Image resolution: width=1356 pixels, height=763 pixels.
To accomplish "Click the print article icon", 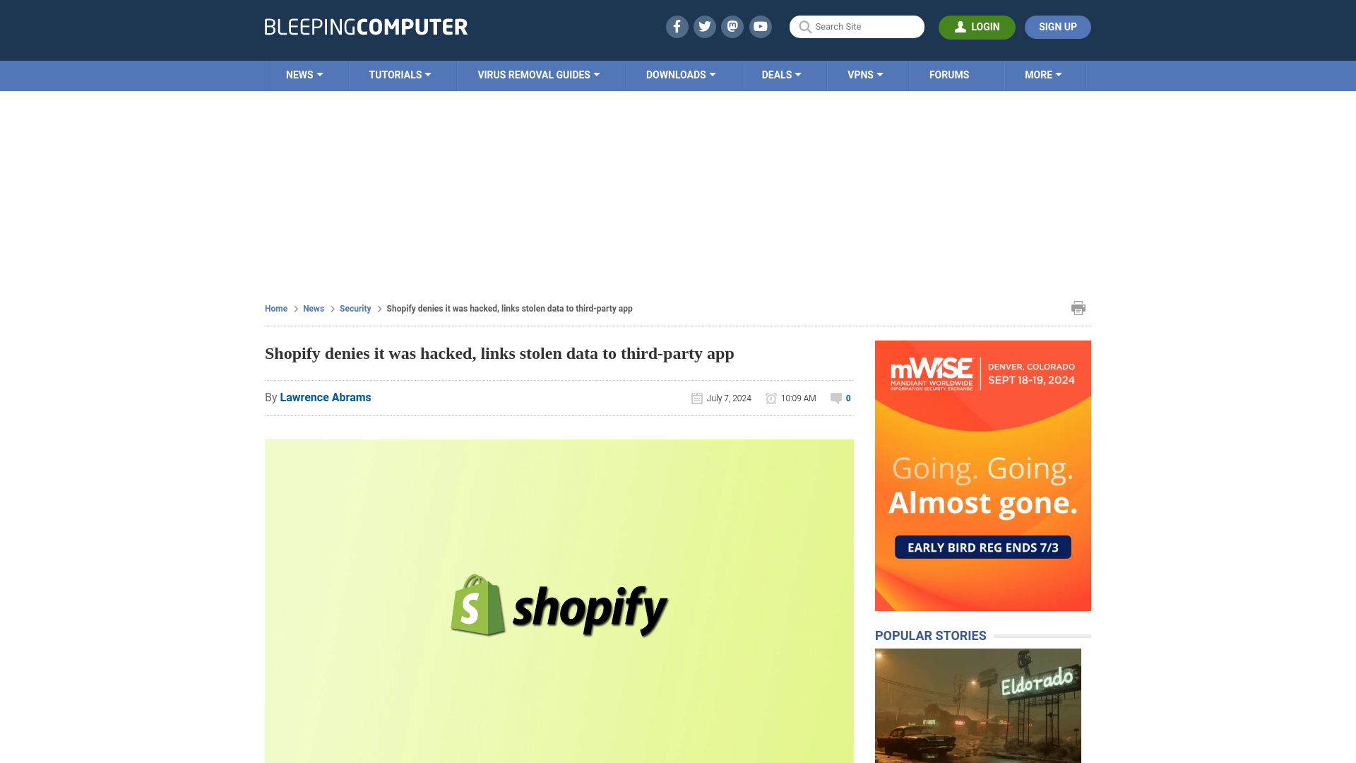I will pyautogui.click(x=1078, y=307).
